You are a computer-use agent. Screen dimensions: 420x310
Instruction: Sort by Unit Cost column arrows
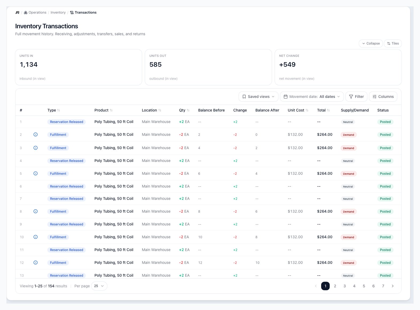[x=307, y=110]
